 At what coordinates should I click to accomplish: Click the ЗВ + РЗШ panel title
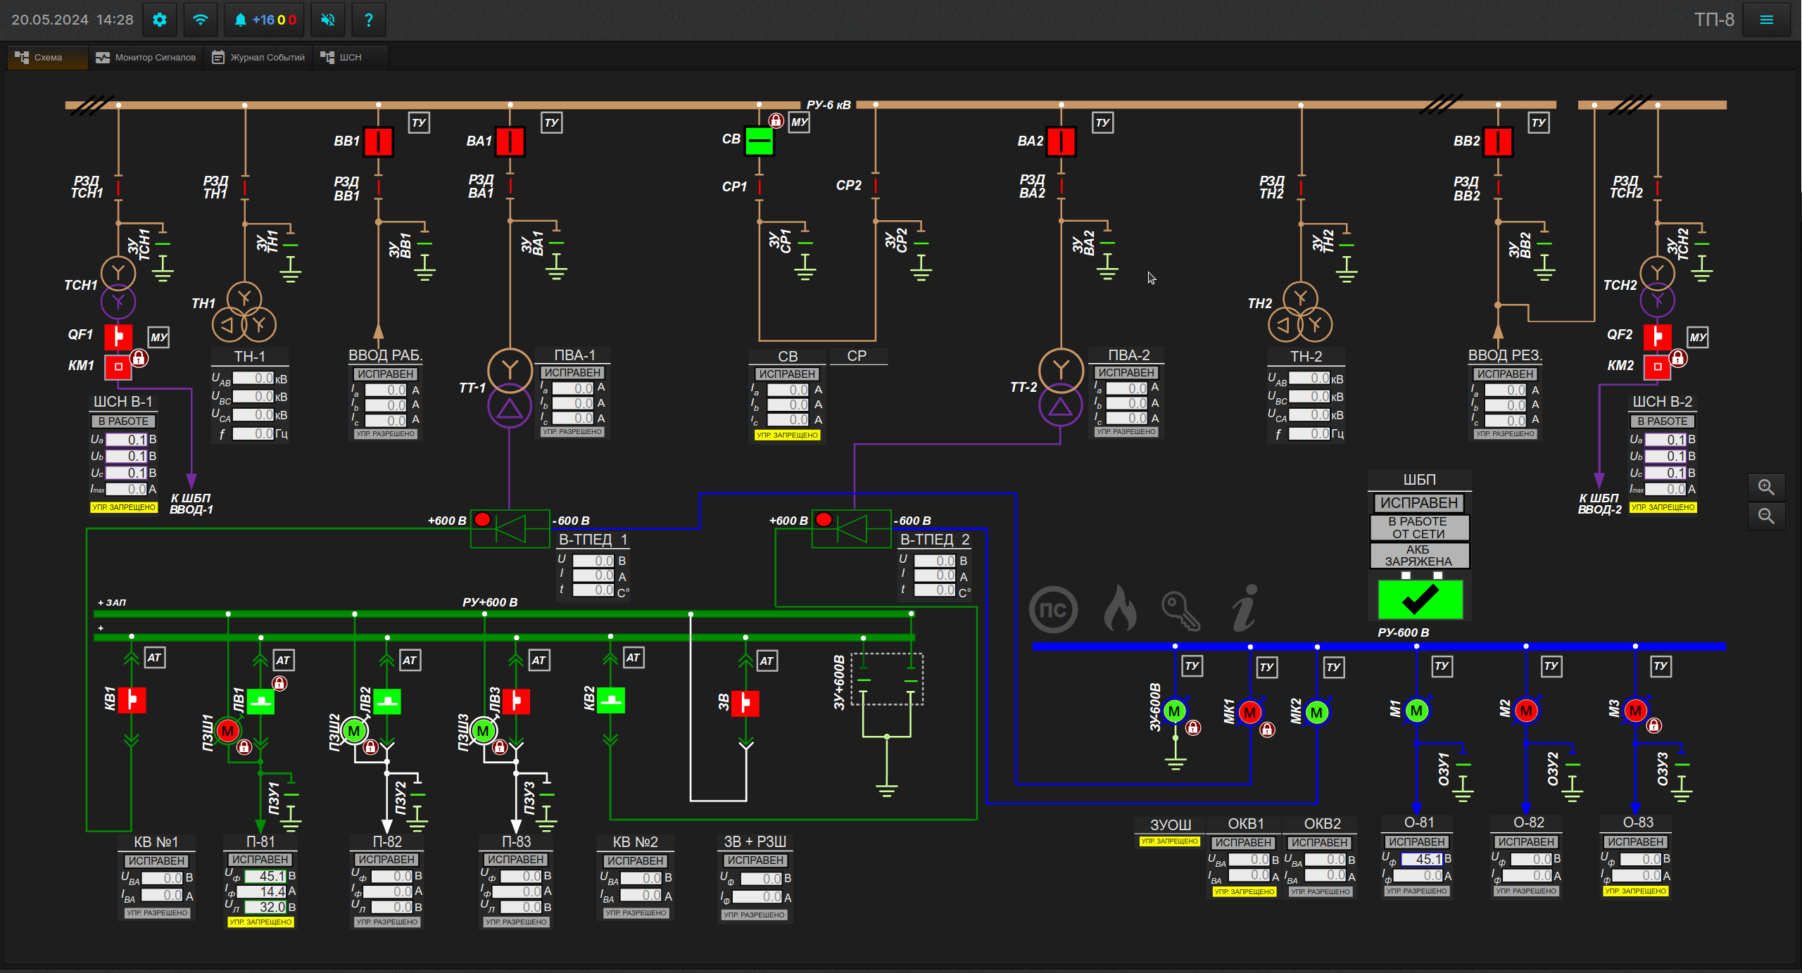point(755,841)
